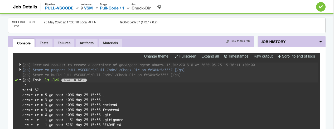Expand the Job History dropdown
334x129 pixels.
point(321,42)
